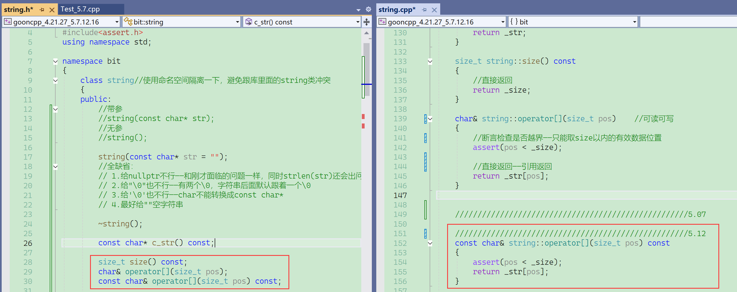Pin the string.h tab
This screenshot has height=292, width=737.
click(42, 10)
